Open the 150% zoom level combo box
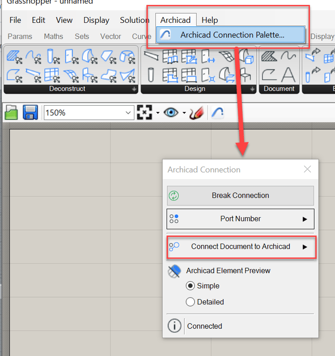The height and width of the screenshot is (356, 335). [x=89, y=112]
